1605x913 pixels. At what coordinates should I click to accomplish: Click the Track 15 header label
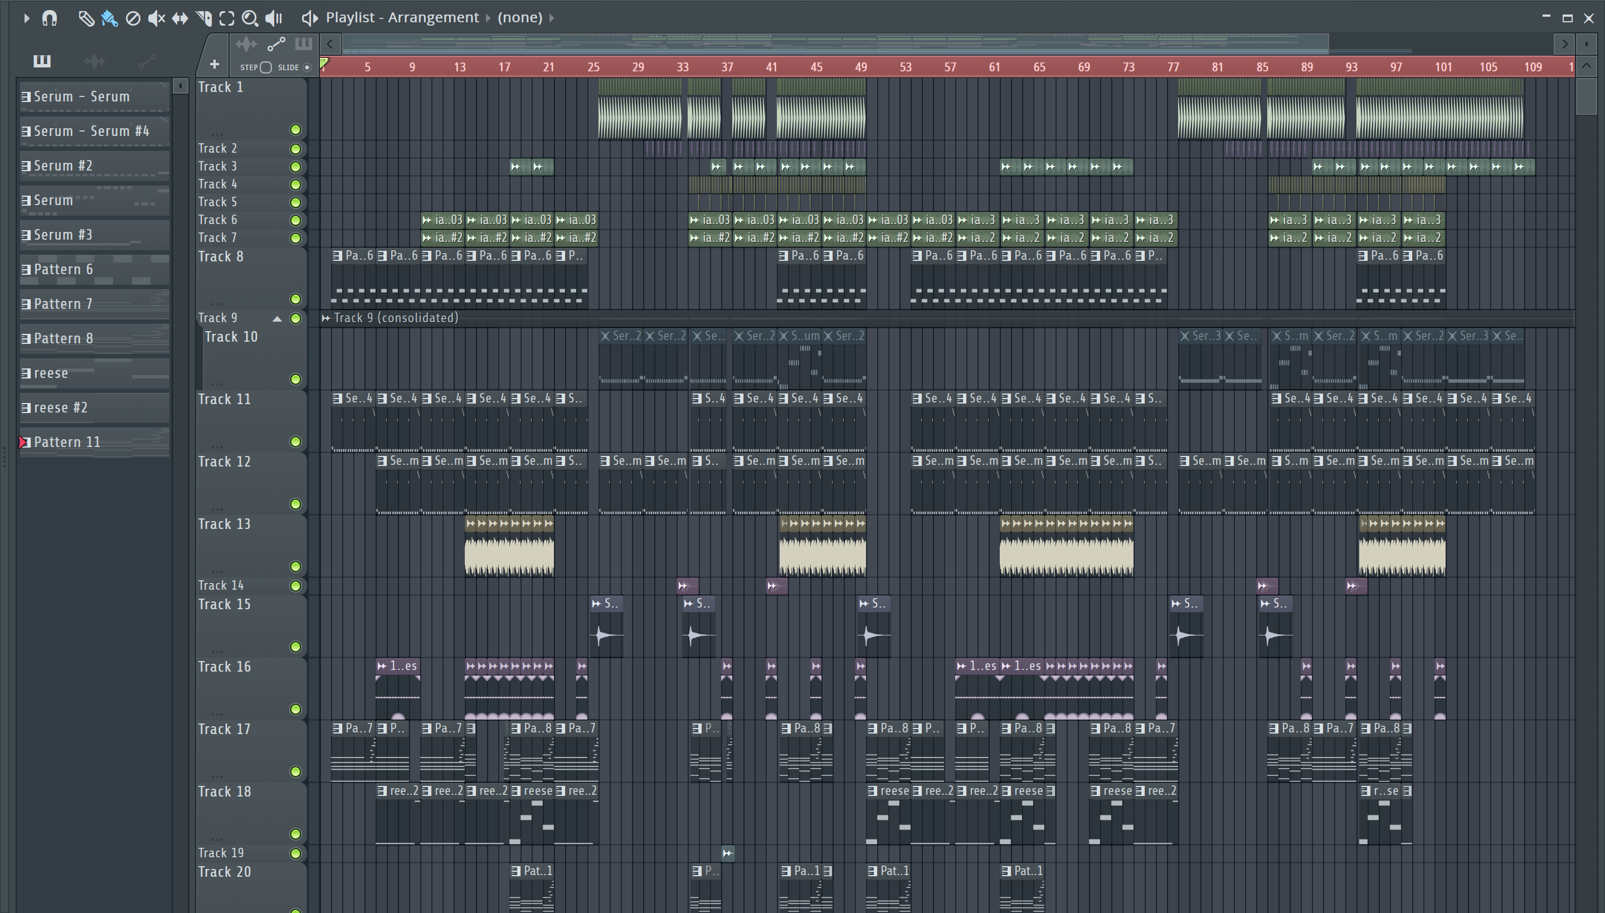coord(225,604)
